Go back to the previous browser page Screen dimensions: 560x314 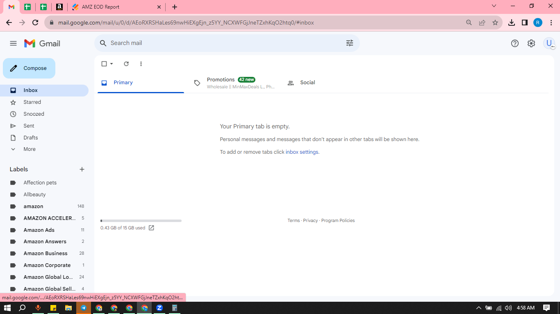tap(9, 22)
